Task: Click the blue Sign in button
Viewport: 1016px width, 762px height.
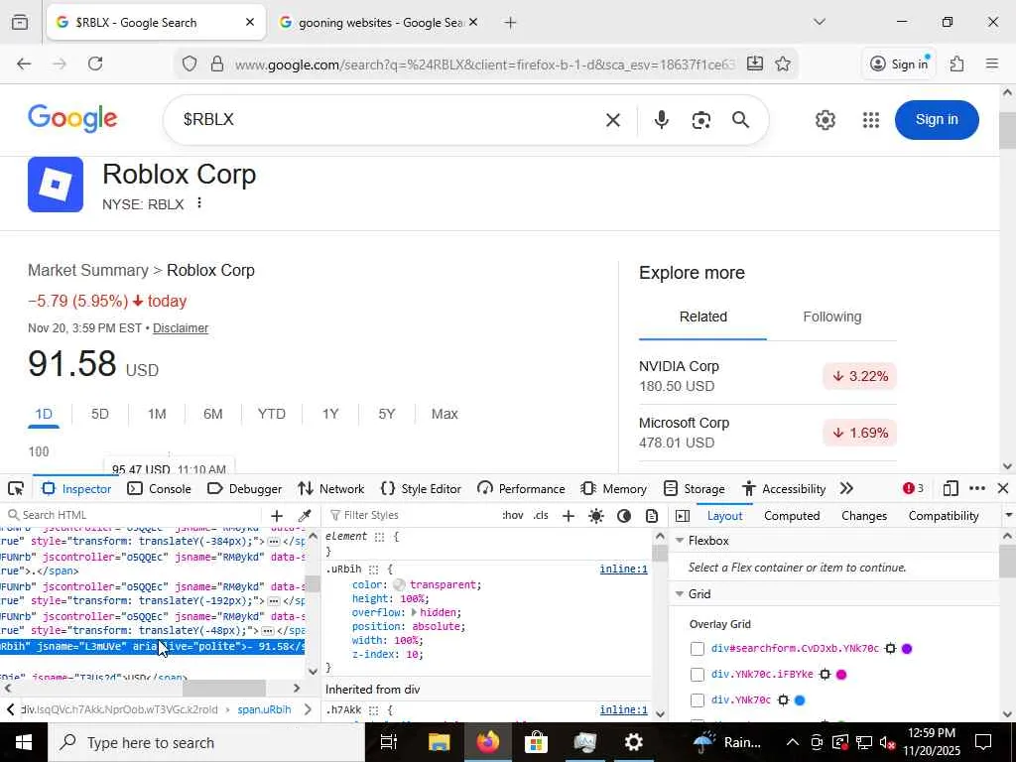Action: (x=937, y=119)
